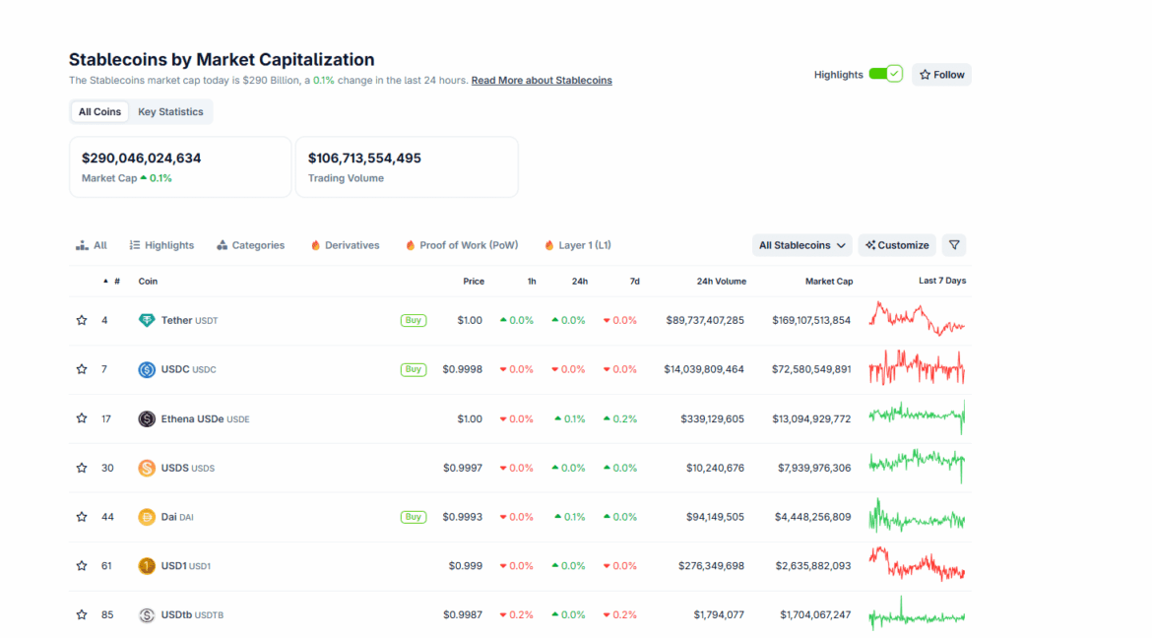View Tether's Last 7 Days sparkline chart
1152x638 pixels.
coord(917,320)
